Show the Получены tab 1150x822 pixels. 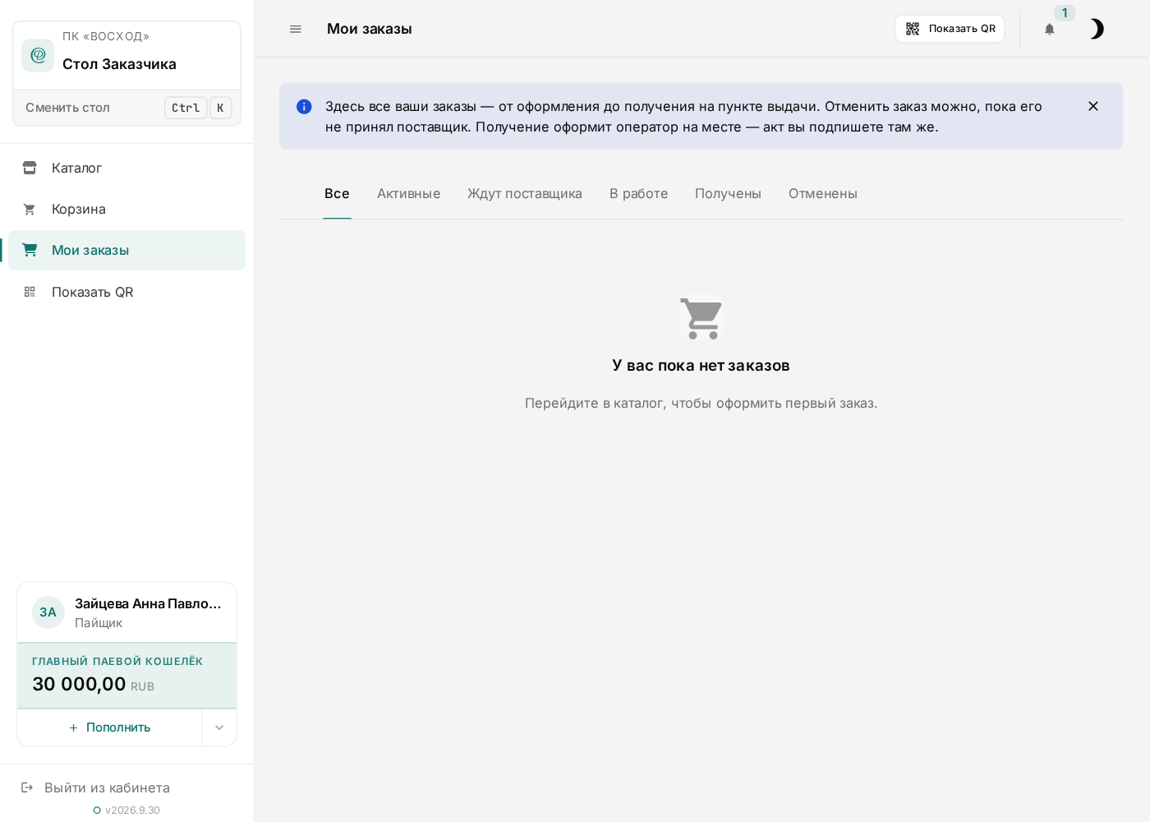[x=728, y=194]
